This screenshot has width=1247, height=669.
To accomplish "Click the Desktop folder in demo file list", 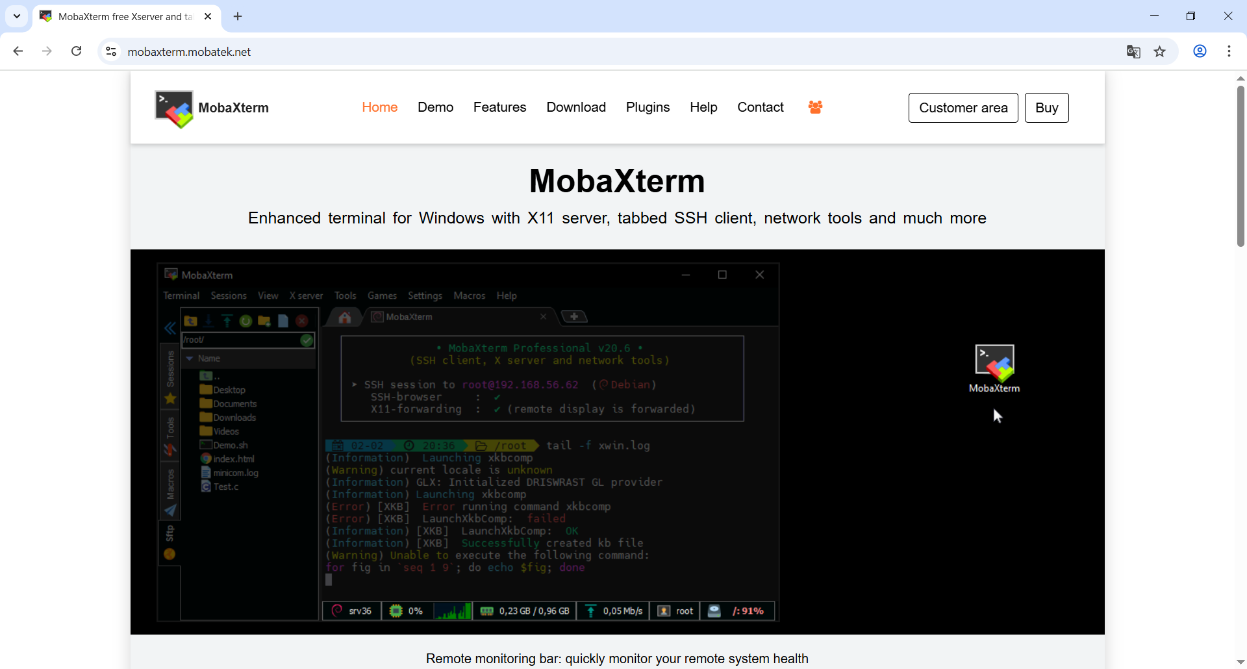I will point(223,390).
